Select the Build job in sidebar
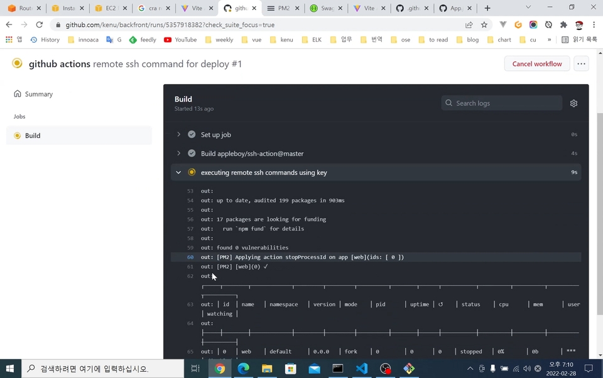Viewport: 603px width, 378px height. pos(79,135)
